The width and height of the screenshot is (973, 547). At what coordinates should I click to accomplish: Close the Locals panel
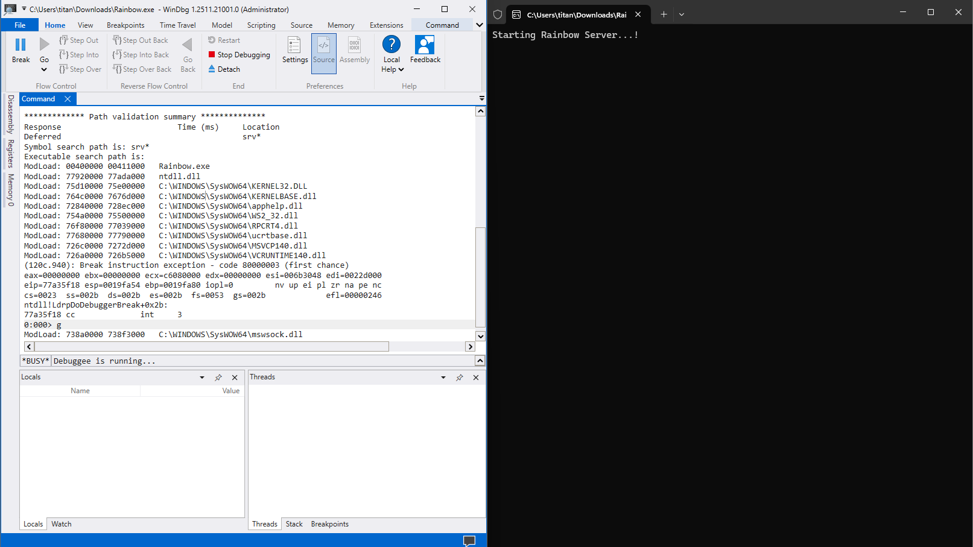[x=235, y=378]
